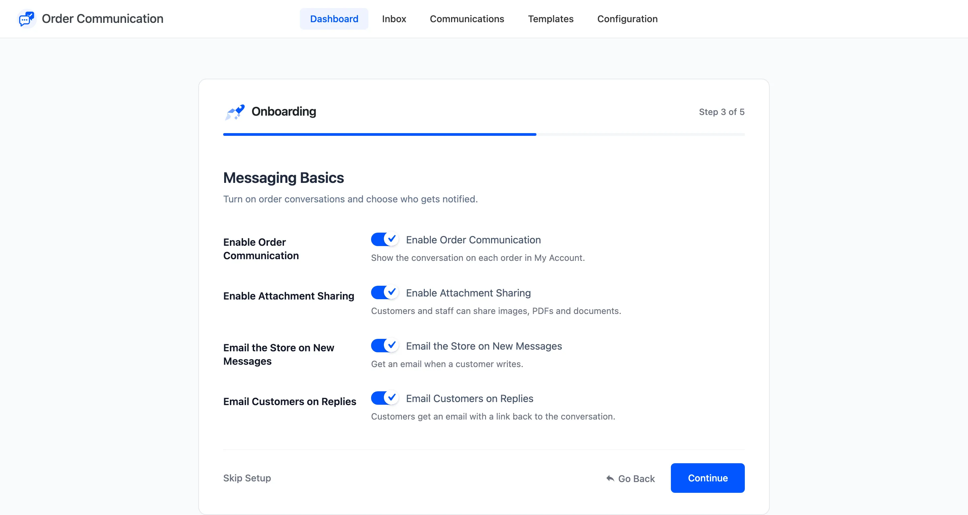968x515 pixels.
Task: Click the 'Enable Order Communication' toggle label
Action: click(473, 240)
